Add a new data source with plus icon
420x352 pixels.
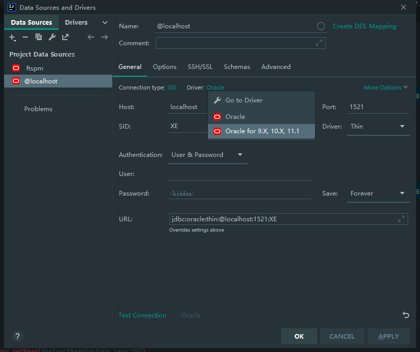tap(12, 37)
